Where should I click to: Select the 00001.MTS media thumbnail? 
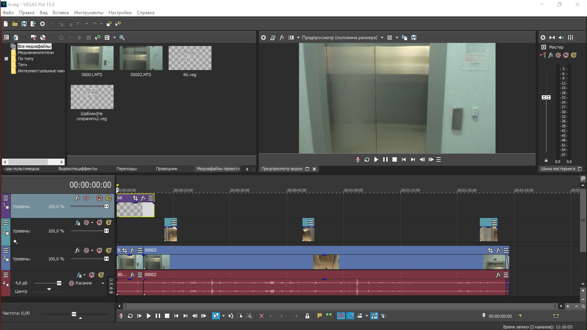point(92,58)
